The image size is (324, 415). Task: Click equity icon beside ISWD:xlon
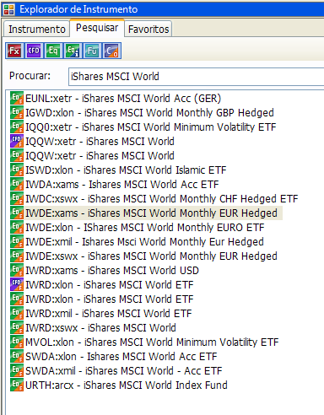[x=17, y=170]
